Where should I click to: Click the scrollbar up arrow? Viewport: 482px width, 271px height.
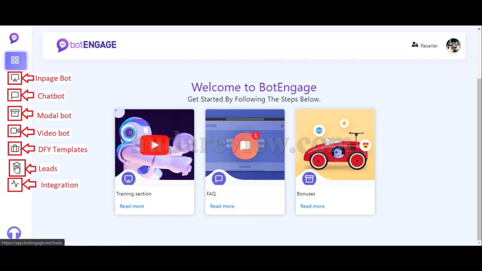coord(479,29)
